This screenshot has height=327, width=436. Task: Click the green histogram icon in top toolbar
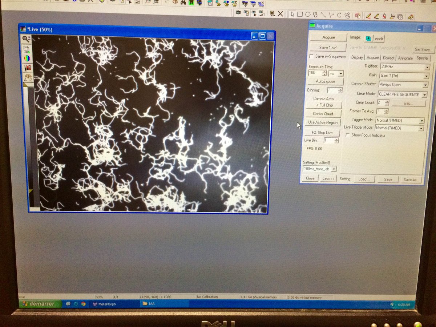point(191,3)
